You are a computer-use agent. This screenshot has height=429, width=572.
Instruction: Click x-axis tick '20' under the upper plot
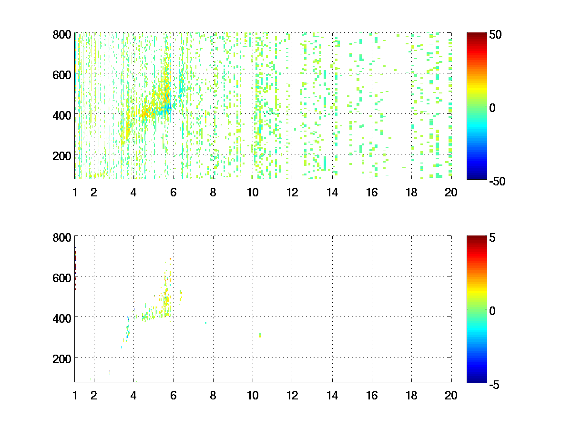(451, 192)
